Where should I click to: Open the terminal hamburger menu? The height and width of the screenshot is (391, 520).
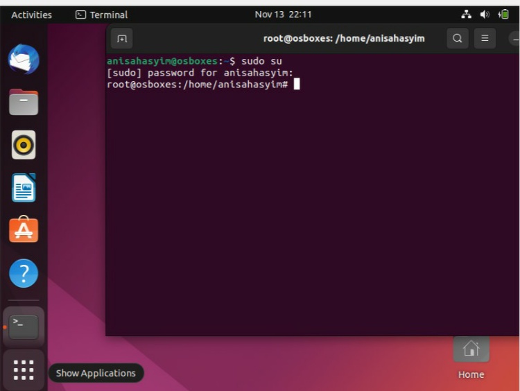(485, 38)
